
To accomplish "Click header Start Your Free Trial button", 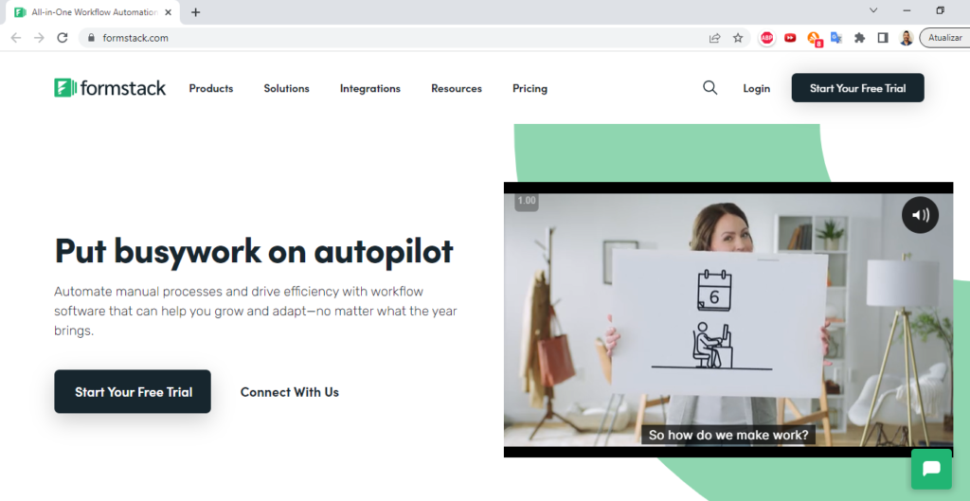I will [x=857, y=88].
